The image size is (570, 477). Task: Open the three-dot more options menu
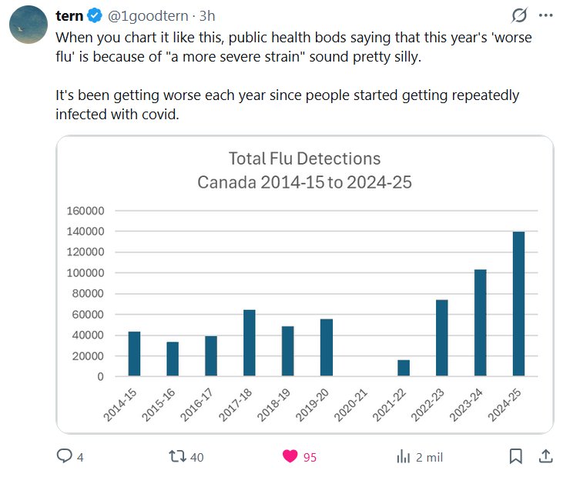(546, 15)
